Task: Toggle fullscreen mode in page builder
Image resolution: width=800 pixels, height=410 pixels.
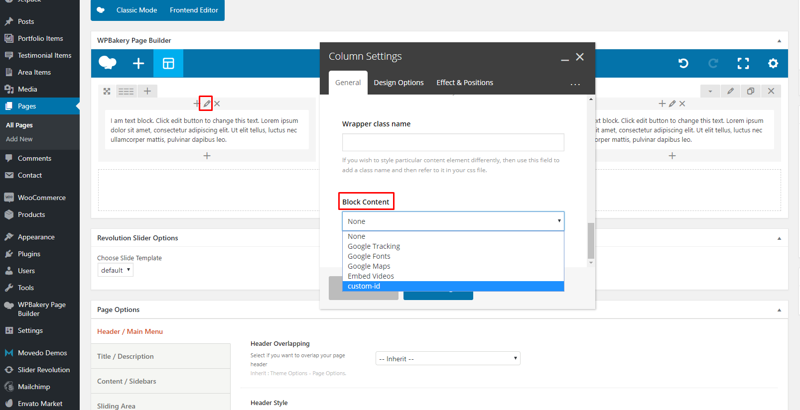Action: (743, 63)
